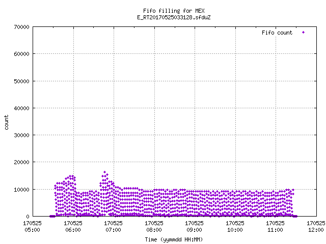Image resolution: width=326 pixels, height=244 pixels.
Task: Click the purple diamond legend marker
Action: pos(304,33)
